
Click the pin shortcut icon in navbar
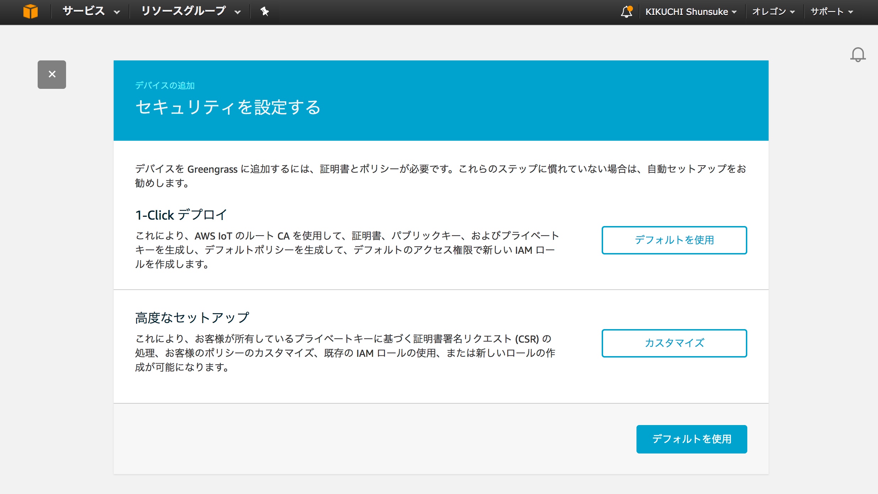pos(265,11)
